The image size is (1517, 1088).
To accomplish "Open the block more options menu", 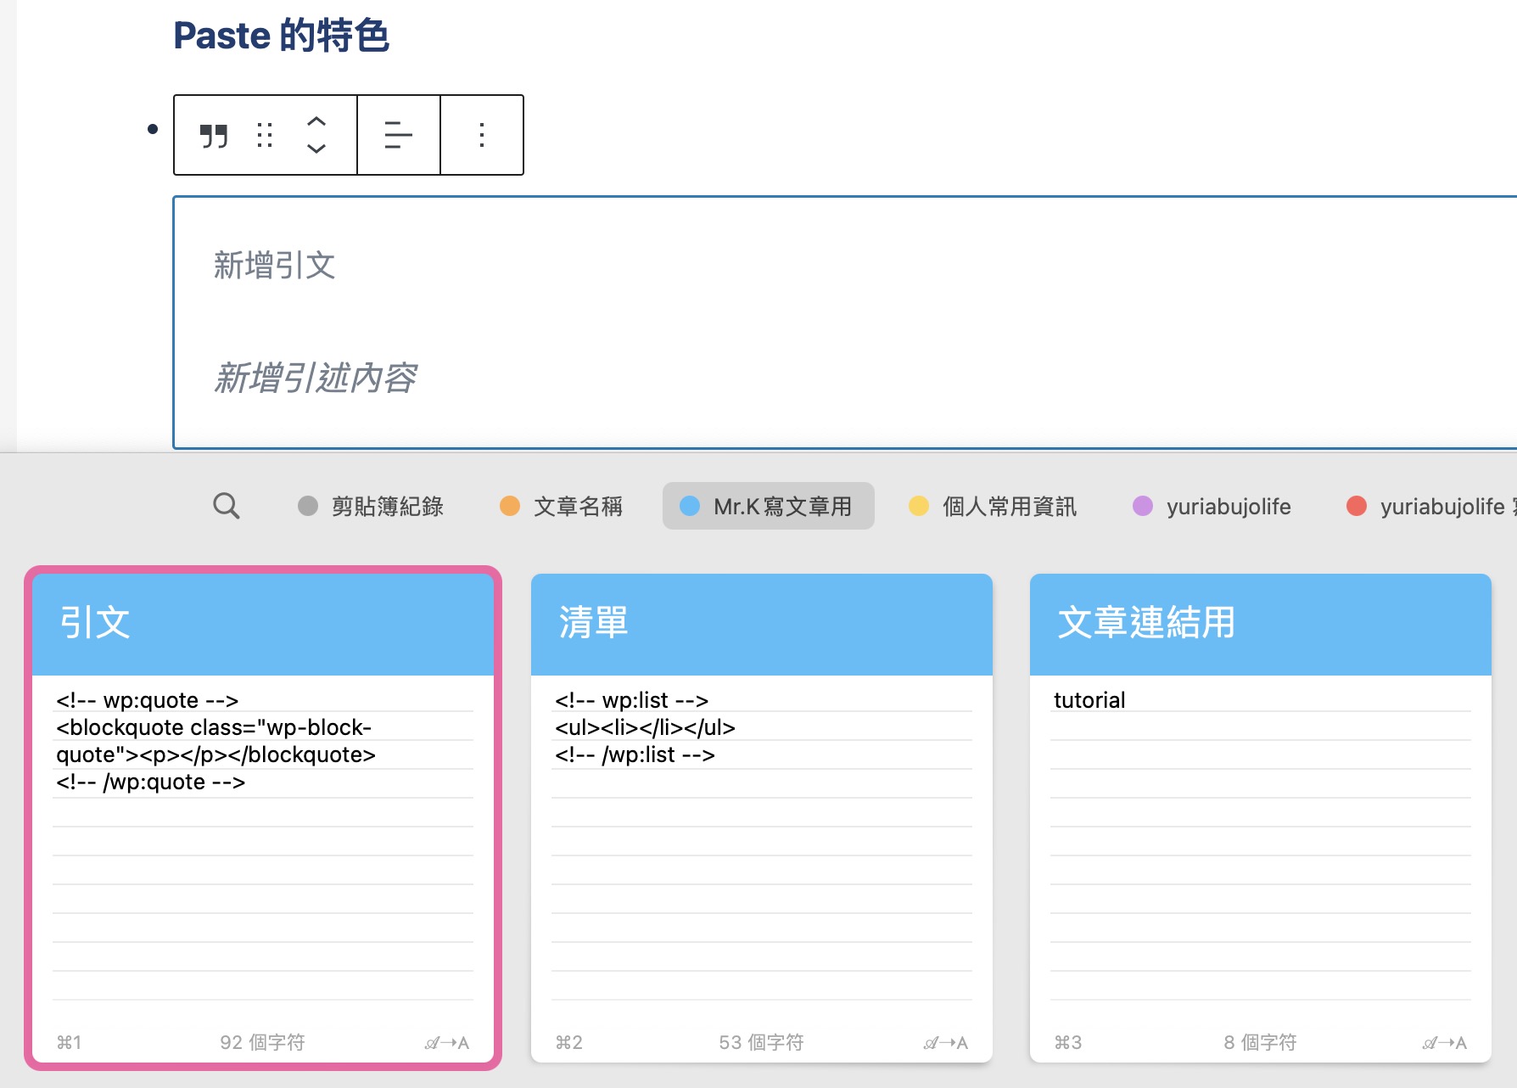I will pyautogui.click(x=482, y=135).
